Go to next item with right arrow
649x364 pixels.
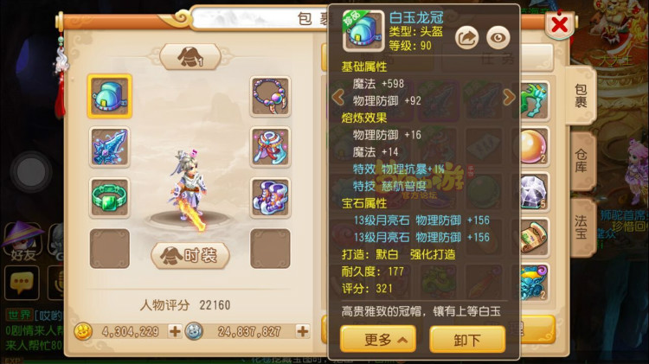(x=509, y=98)
